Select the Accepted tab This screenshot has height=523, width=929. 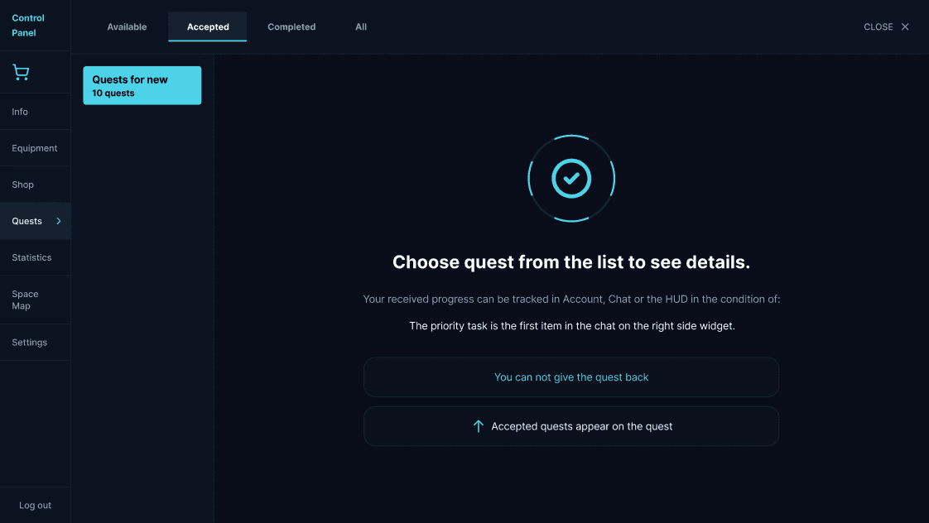tap(207, 26)
